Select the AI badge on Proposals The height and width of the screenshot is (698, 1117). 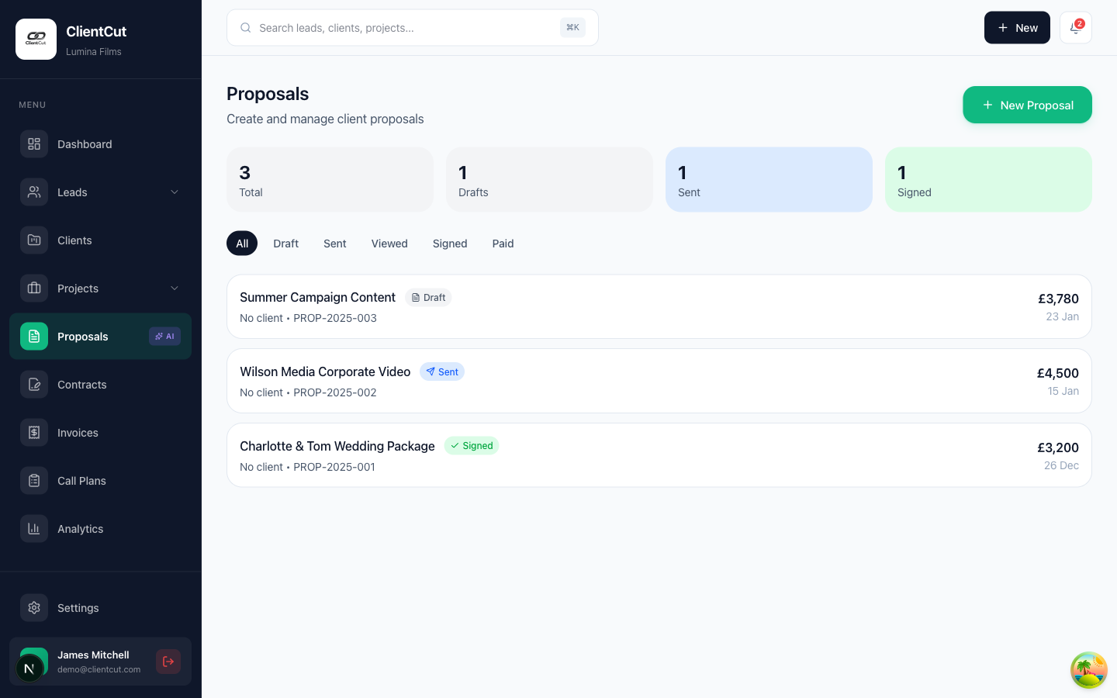tap(164, 336)
